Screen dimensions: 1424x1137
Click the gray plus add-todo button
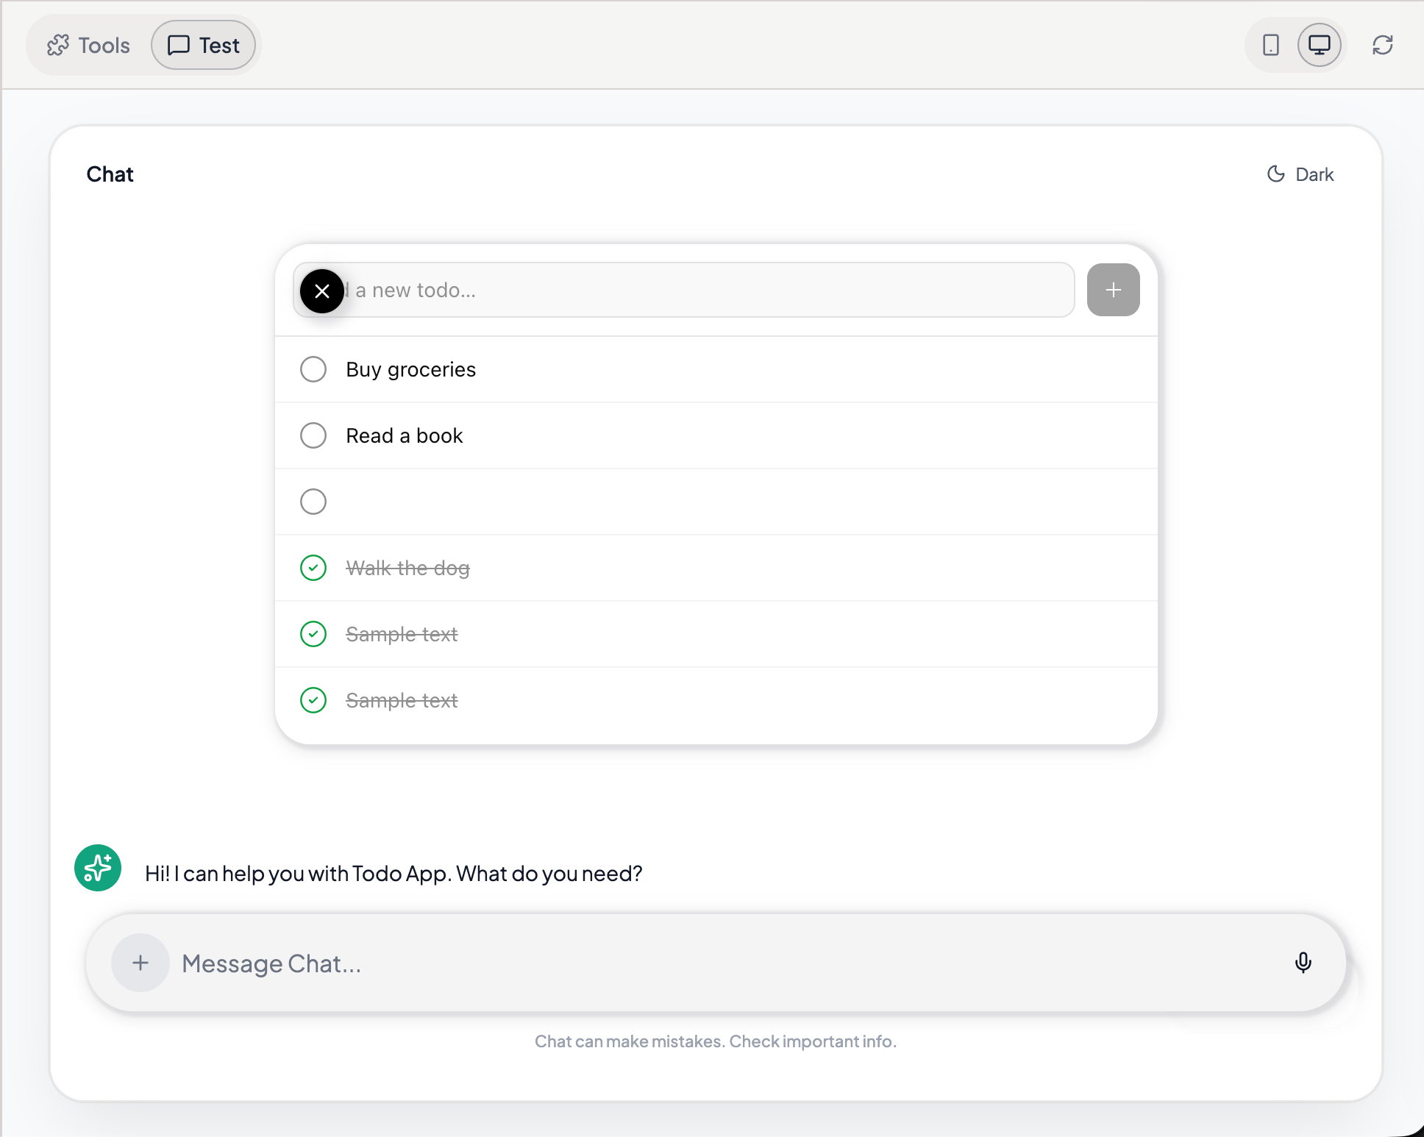(1114, 290)
